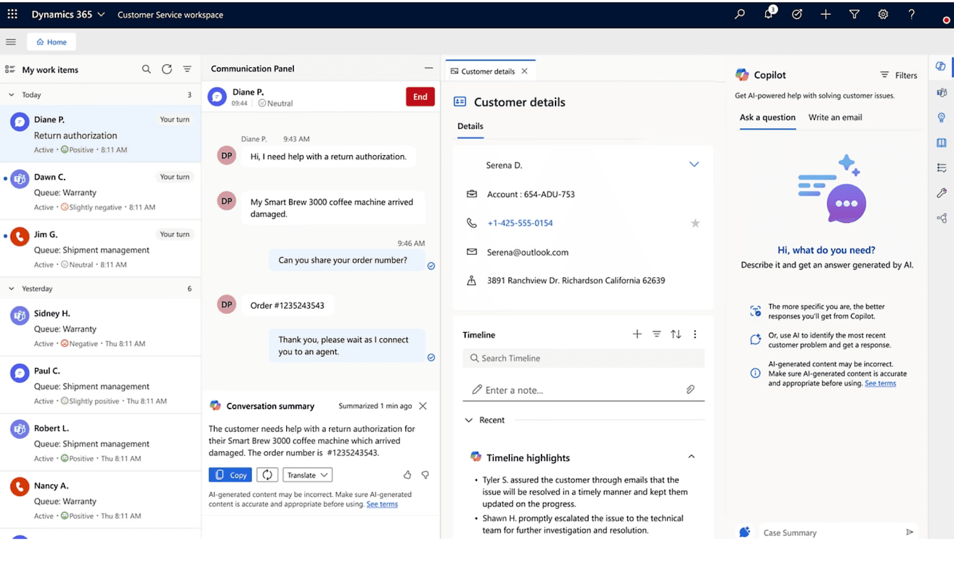Open Diane P. Return authorization work item
The image size is (954, 582).
click(x=100, y=134)
